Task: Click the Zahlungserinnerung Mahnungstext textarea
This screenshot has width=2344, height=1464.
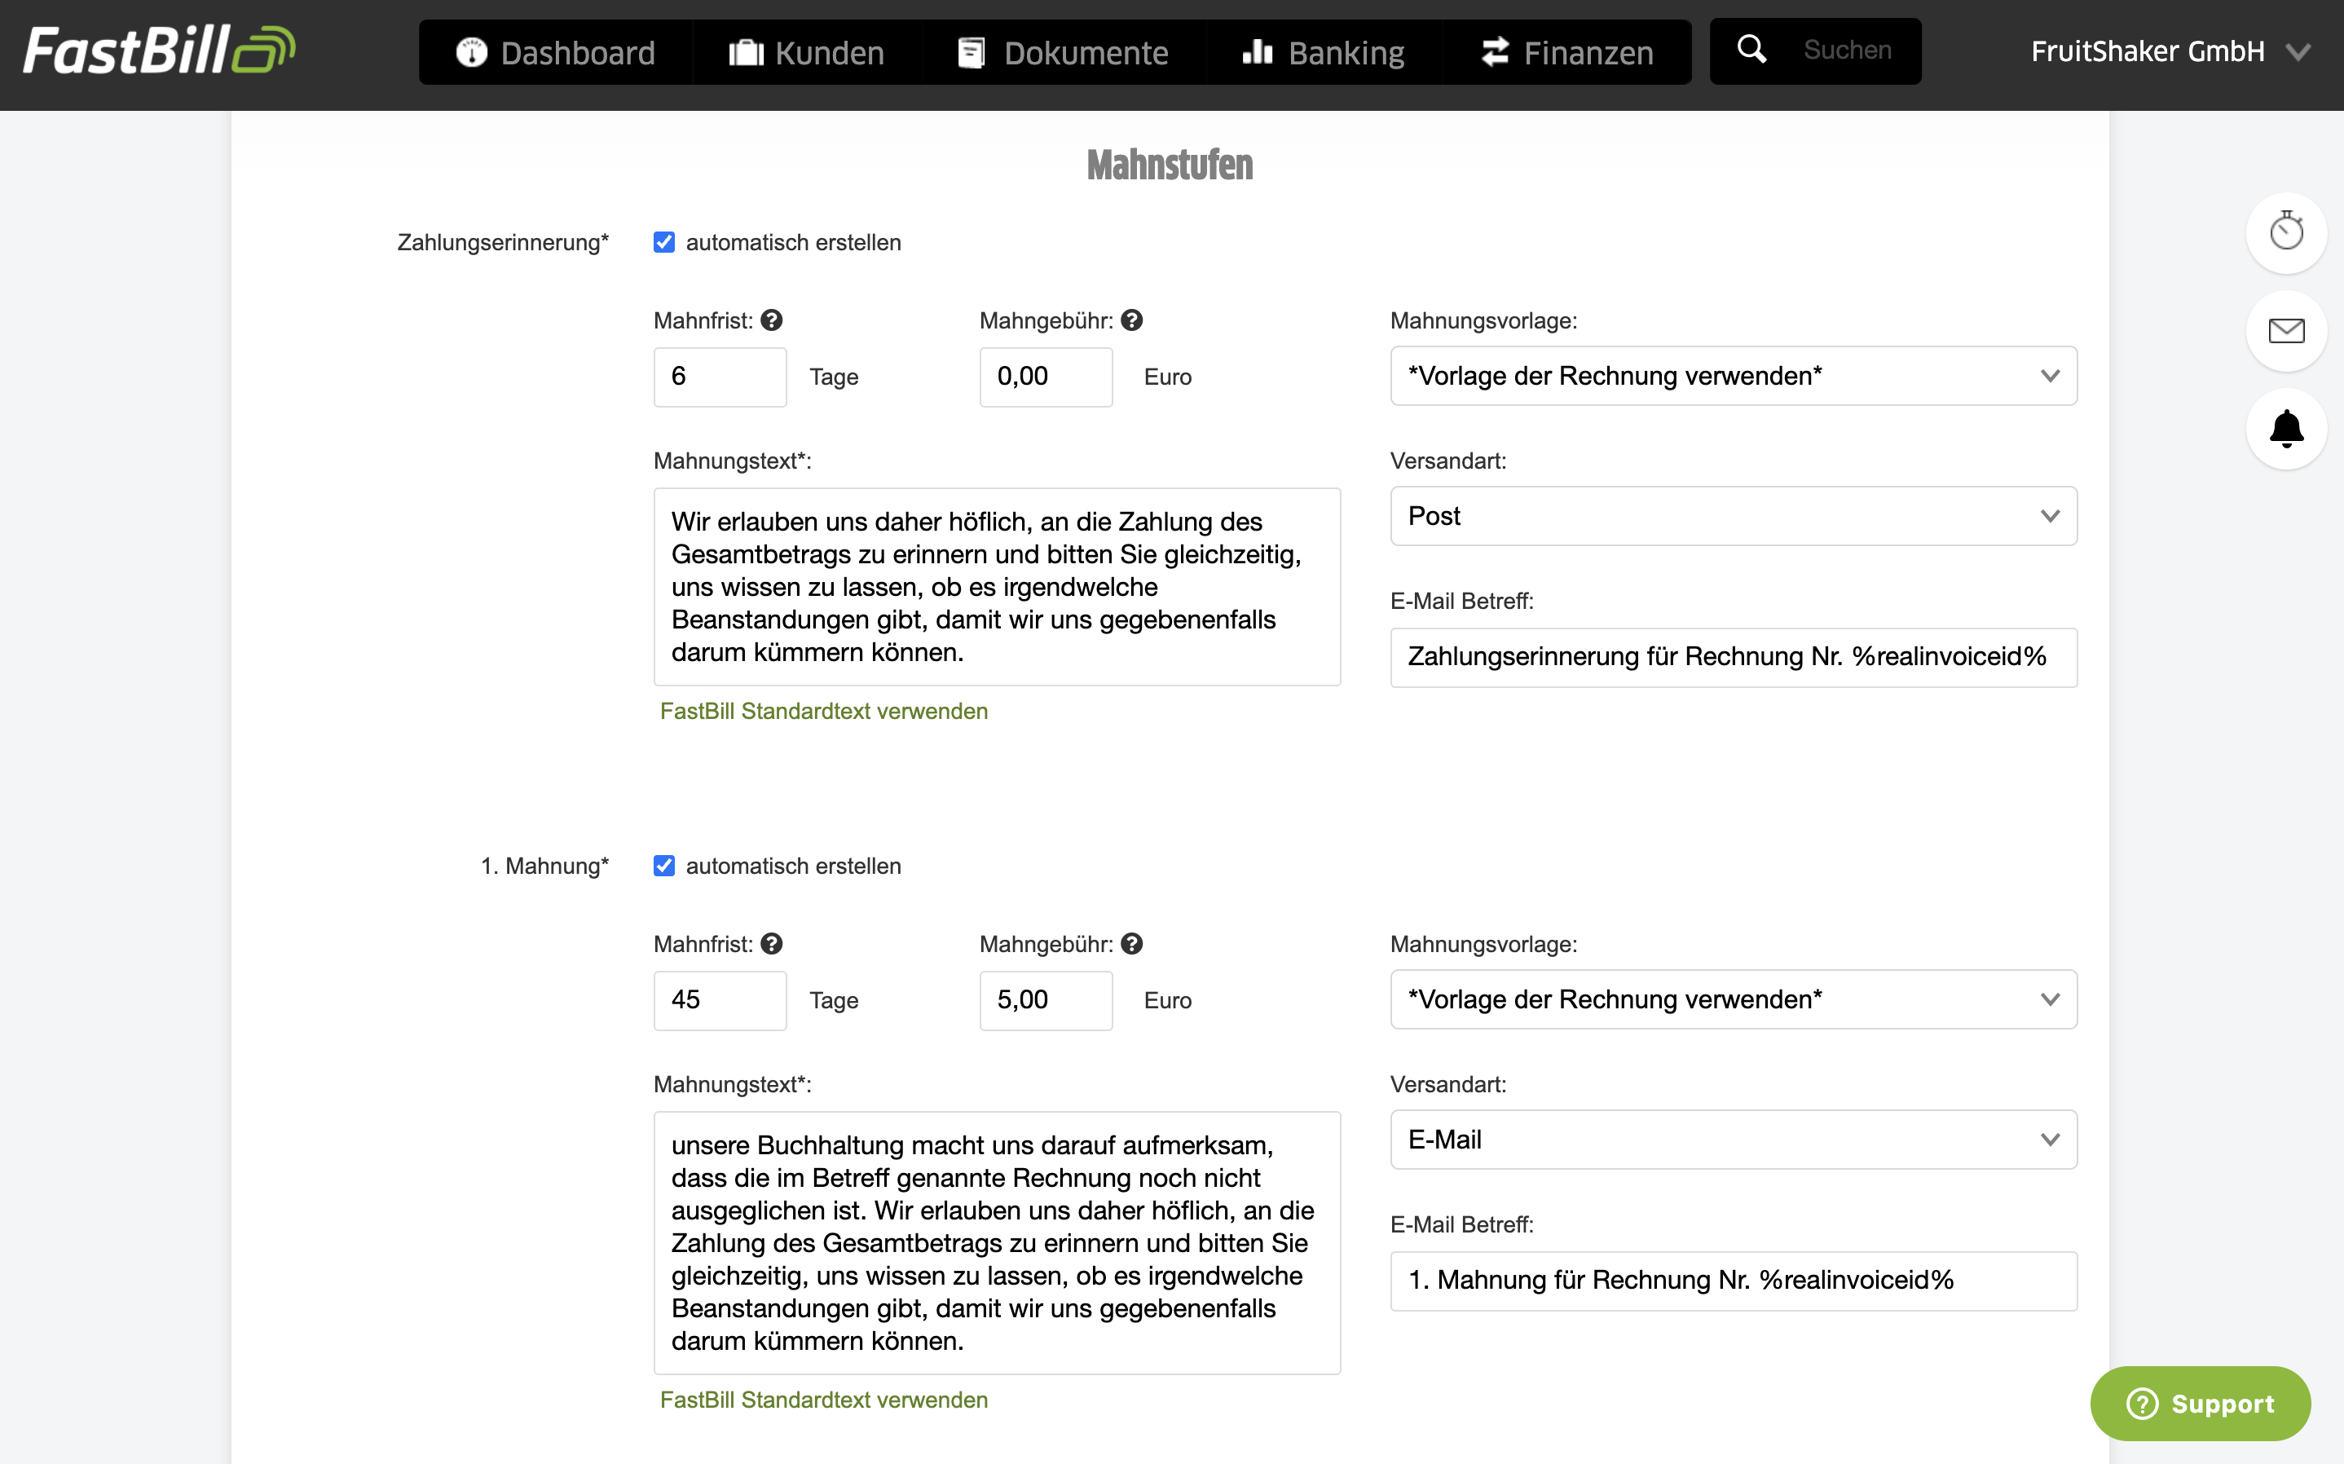Action: click(x=997, y=587)
